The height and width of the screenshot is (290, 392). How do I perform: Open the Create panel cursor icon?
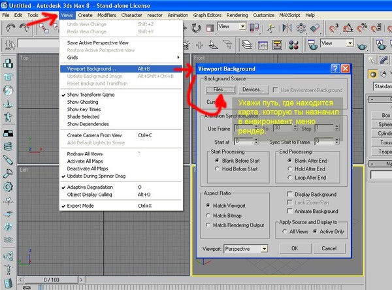[372, 60]
